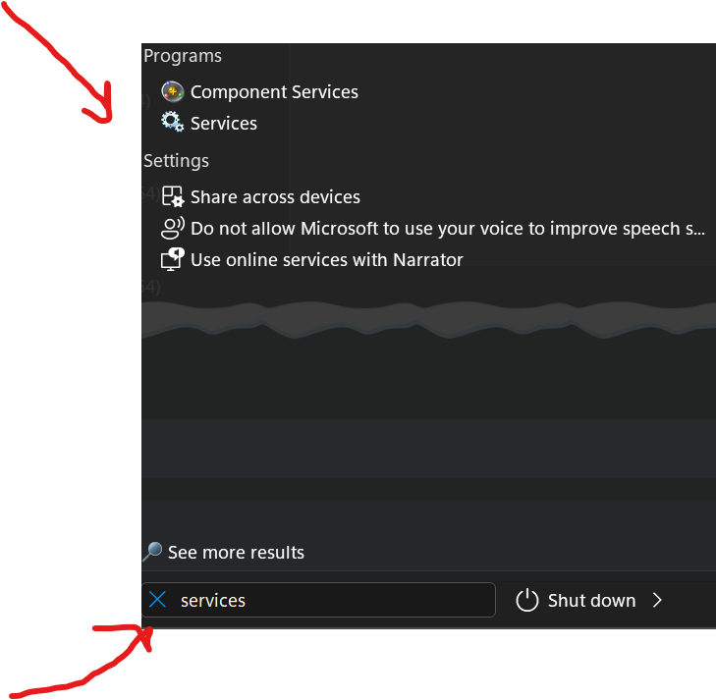Click the power icon beside Shut down

point(527,600)
